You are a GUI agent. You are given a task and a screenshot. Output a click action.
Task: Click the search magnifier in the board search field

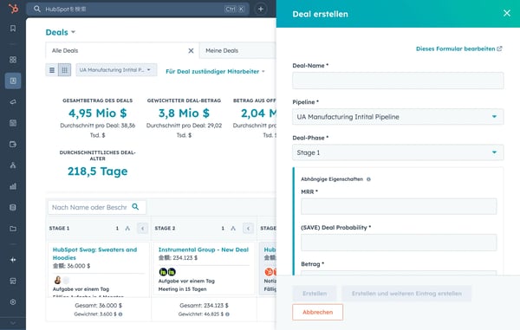click(135, 207)
